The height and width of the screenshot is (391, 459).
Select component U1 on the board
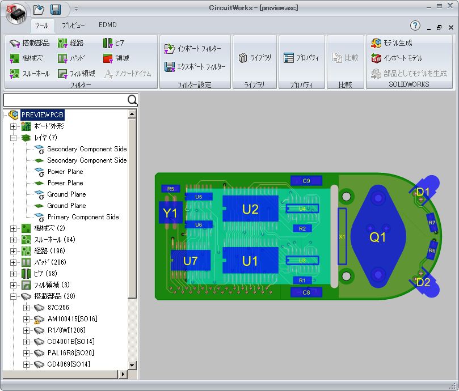250,261
